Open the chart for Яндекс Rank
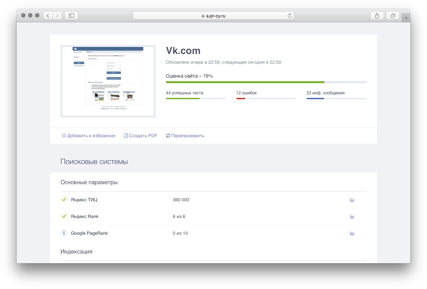427x289 pixels. point(352,217)
